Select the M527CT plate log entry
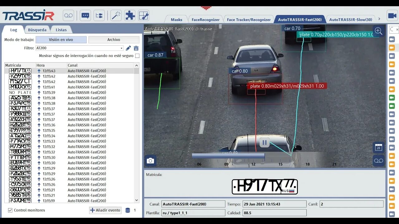This screenshot has width=399, height=224. pyautogui.click(x=69, y=82)
